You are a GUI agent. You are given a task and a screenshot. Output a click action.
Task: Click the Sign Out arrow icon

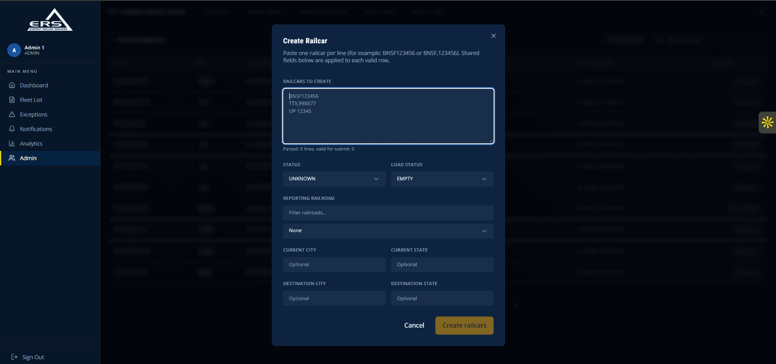click(x=14, y=357)
